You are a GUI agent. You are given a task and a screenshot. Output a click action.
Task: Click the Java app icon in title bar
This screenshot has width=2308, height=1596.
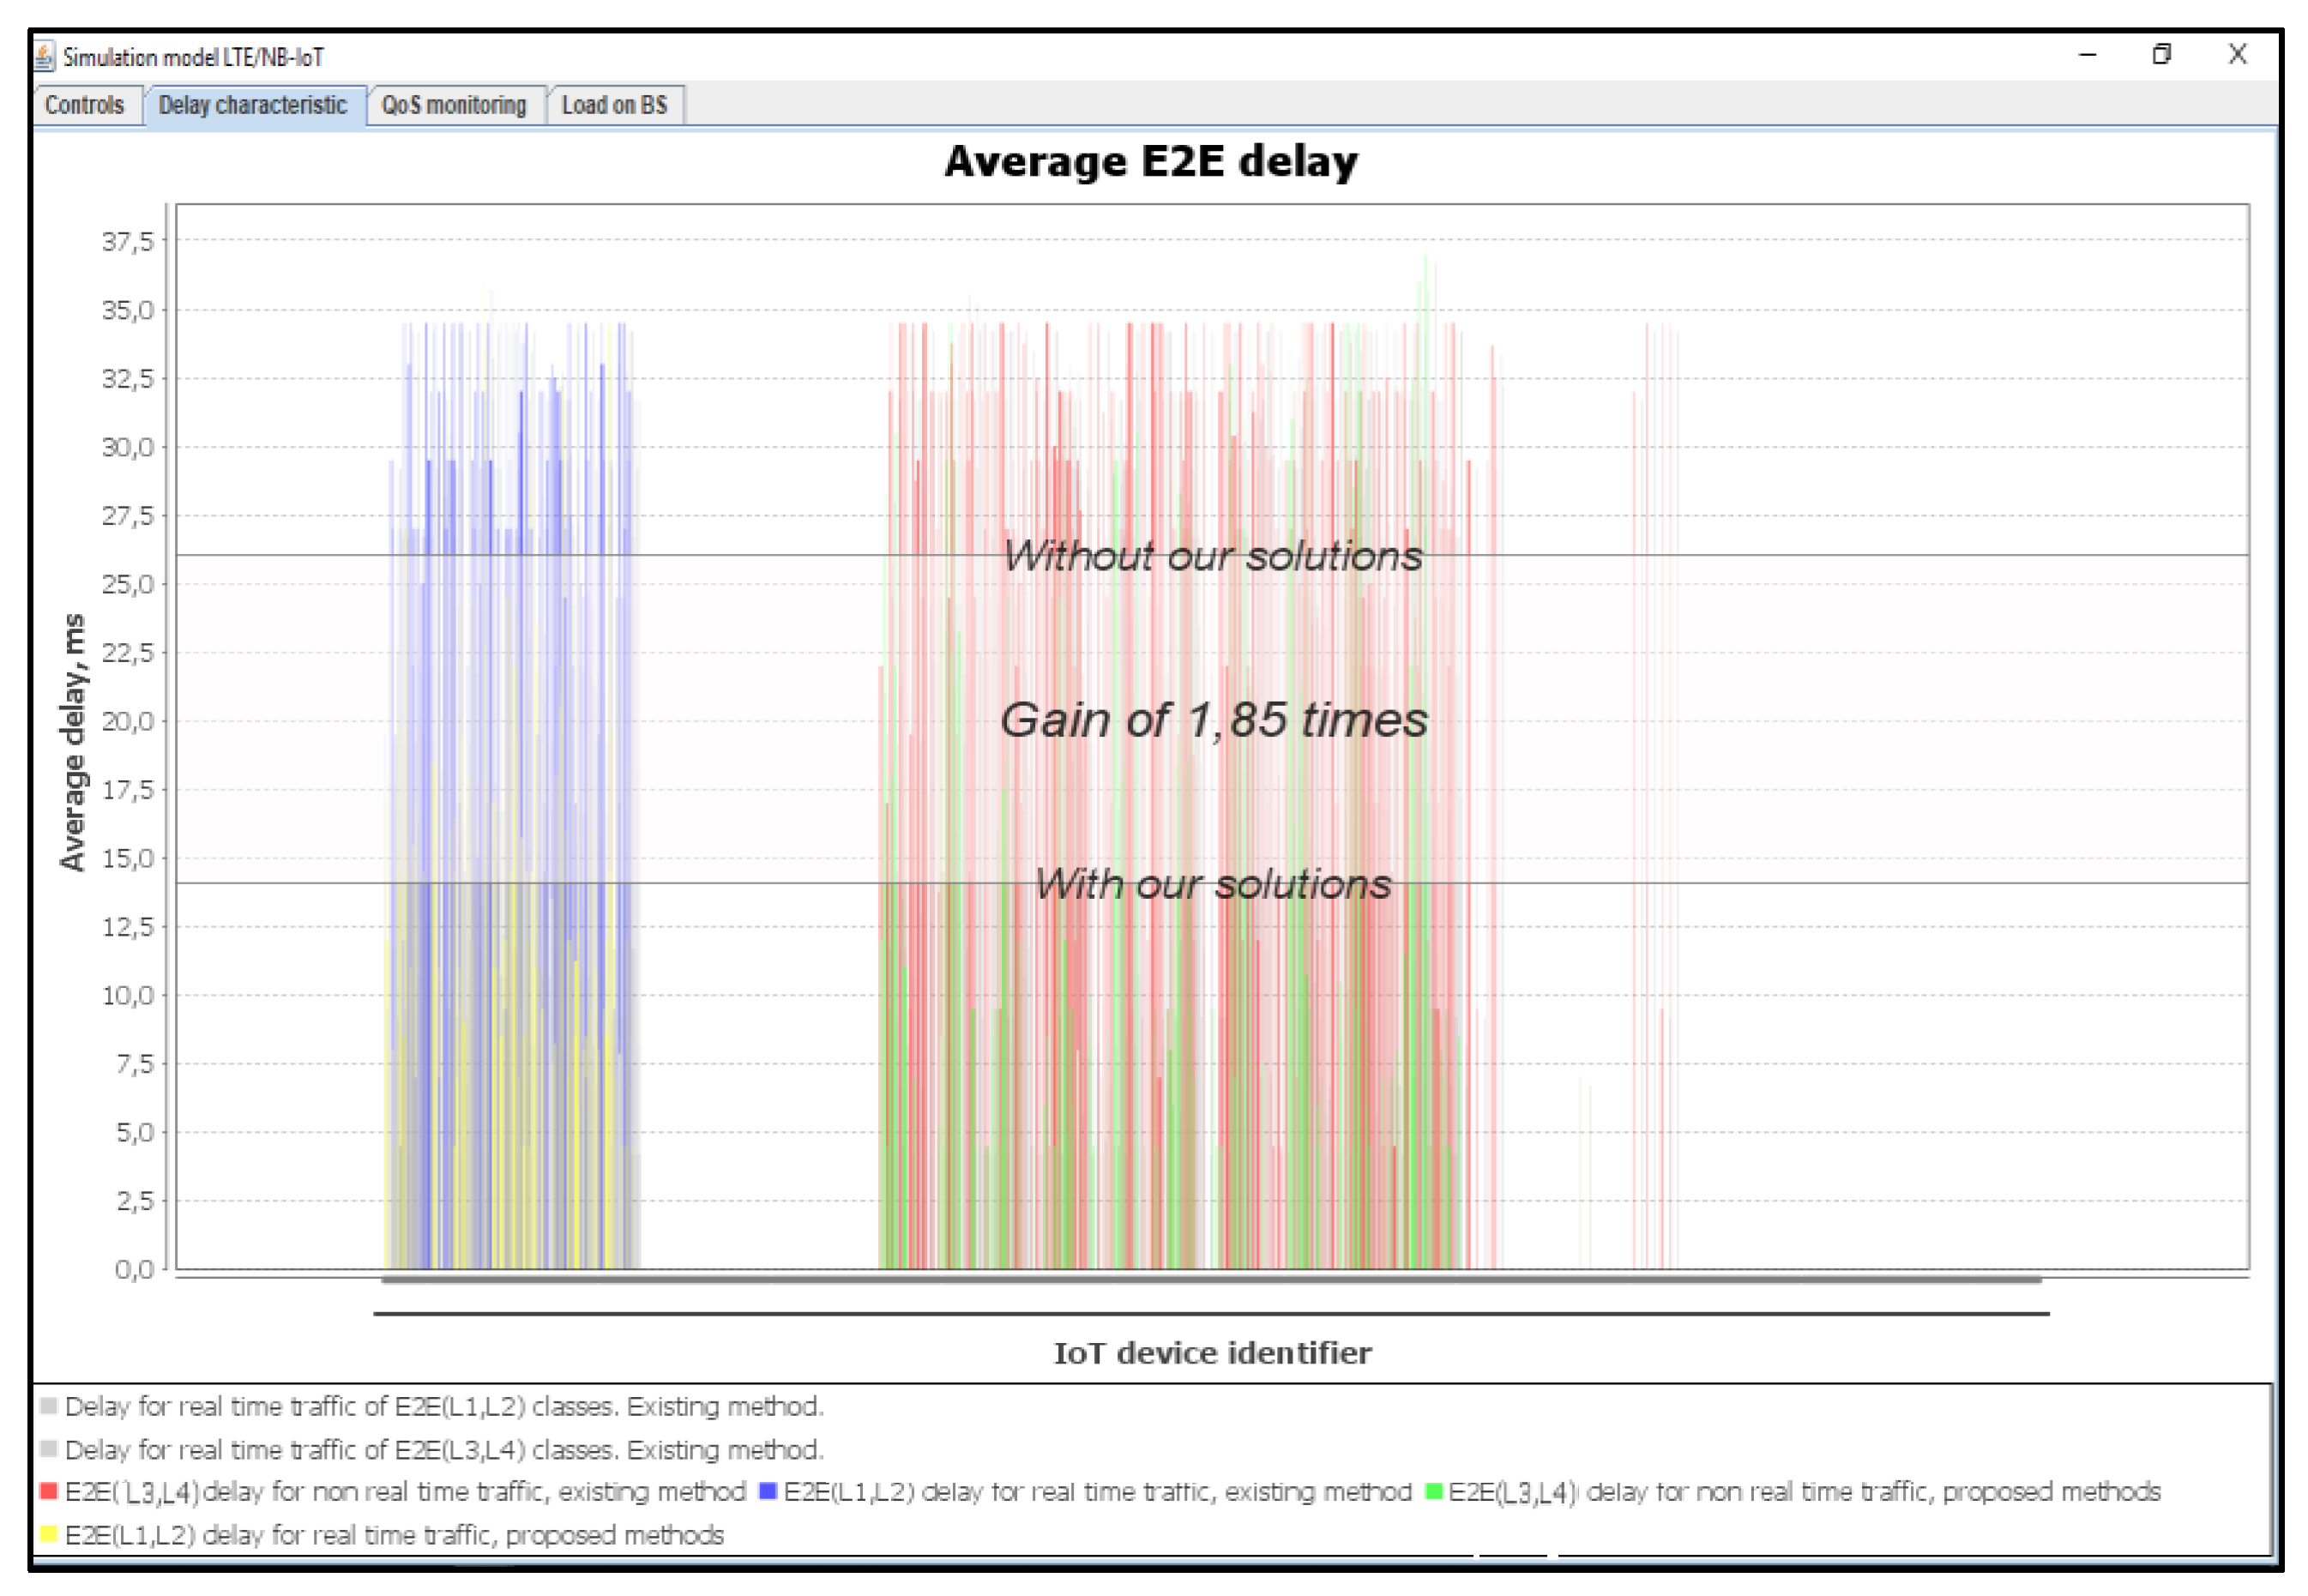45,56
